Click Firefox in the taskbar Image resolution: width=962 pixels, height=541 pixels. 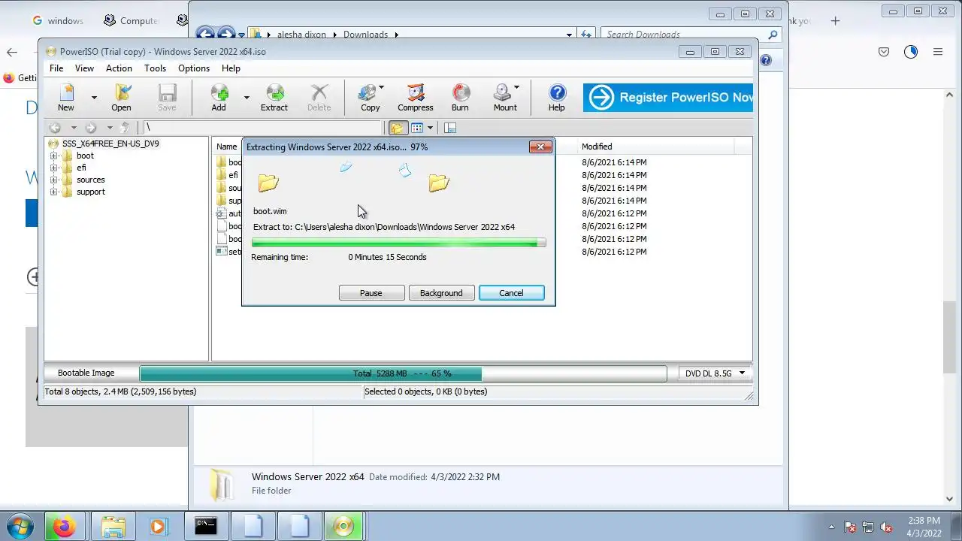(64, 527)
